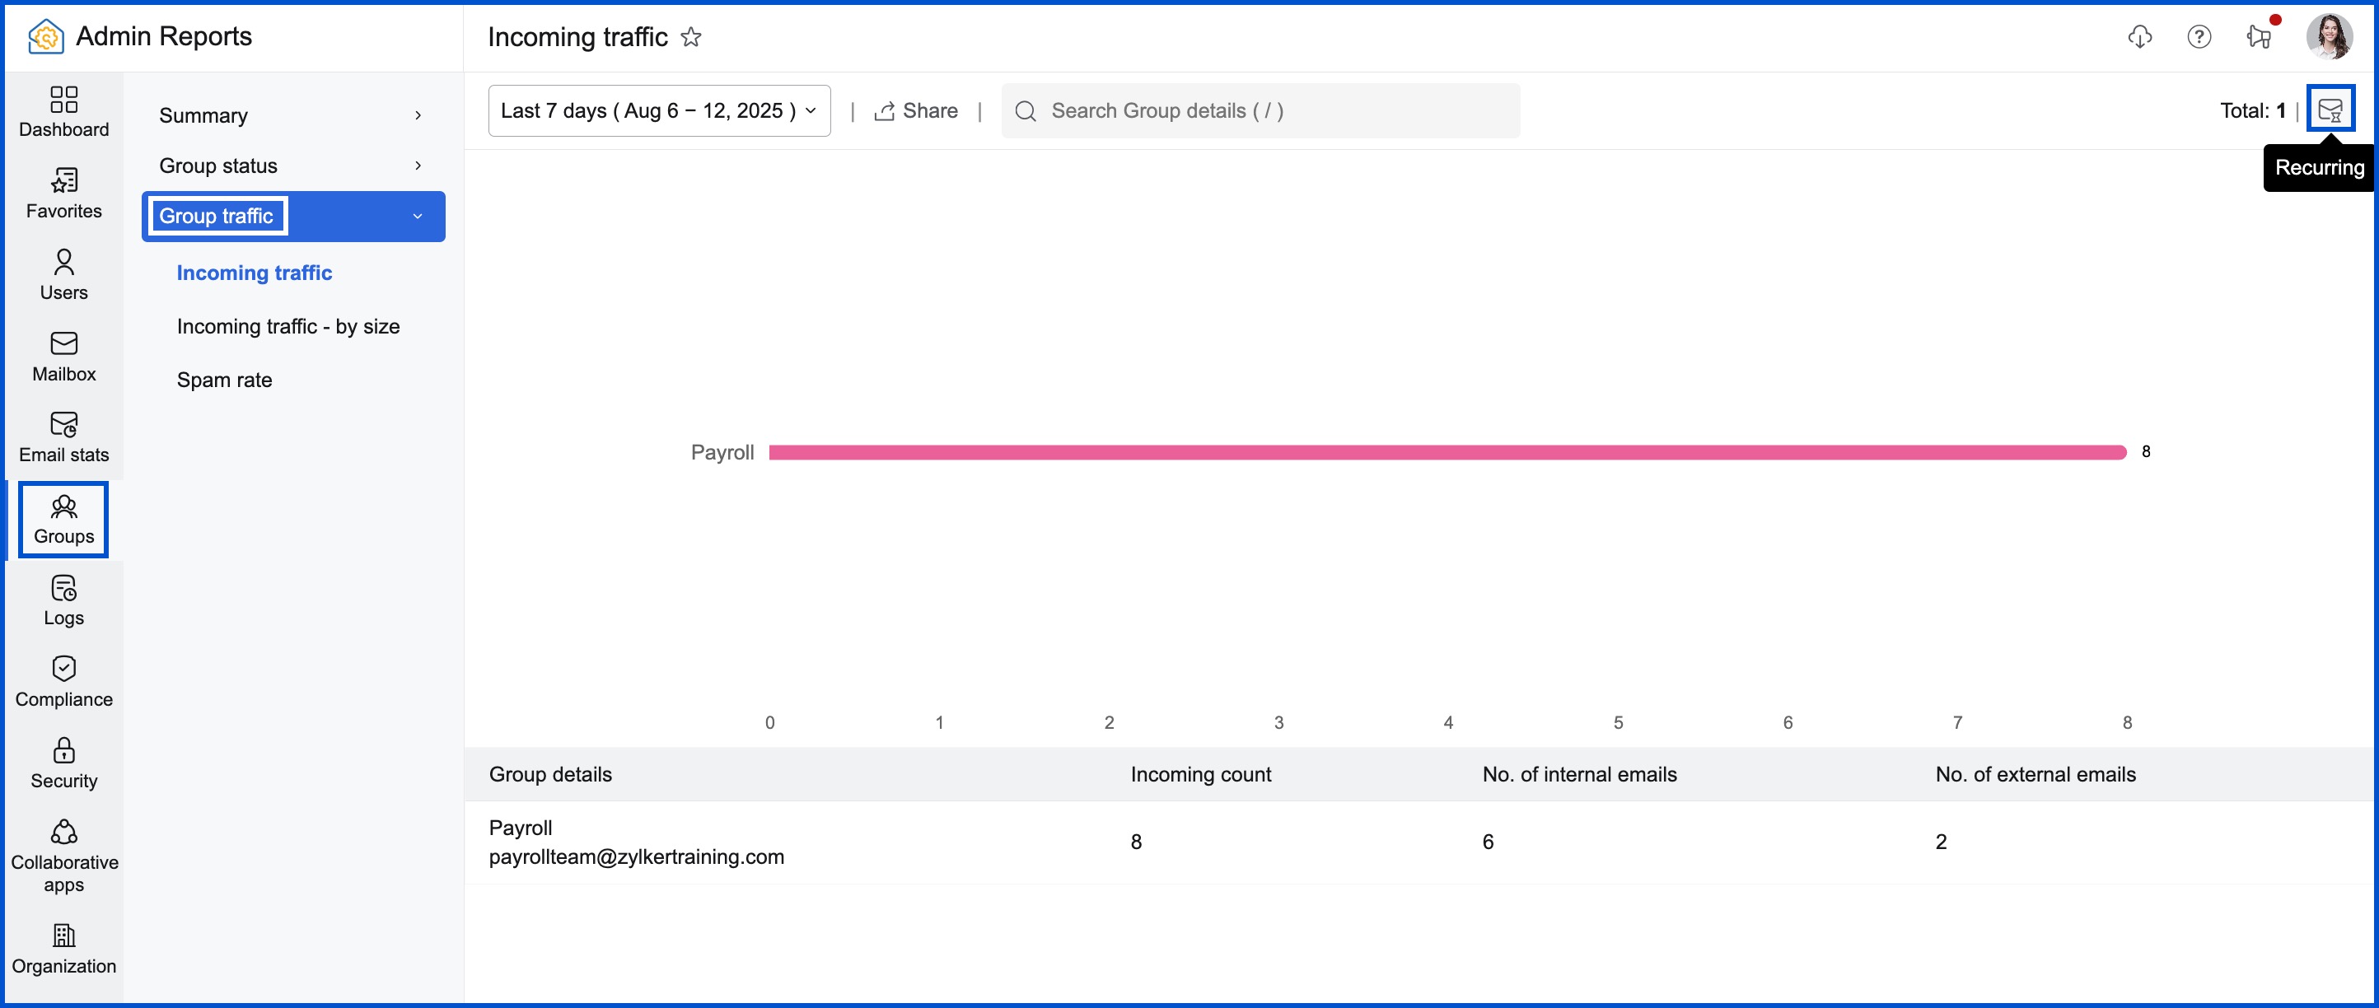Open the Logs section
The height and width of the screenshot is (1008, 2379).
63,600
